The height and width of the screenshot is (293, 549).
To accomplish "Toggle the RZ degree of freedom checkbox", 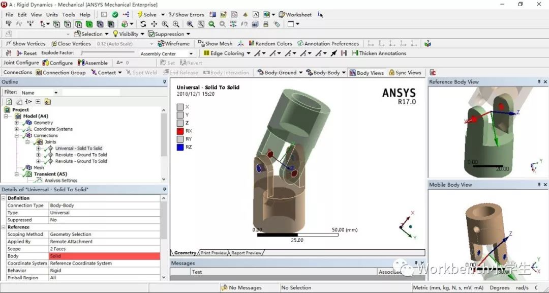I will pos(180,147).
